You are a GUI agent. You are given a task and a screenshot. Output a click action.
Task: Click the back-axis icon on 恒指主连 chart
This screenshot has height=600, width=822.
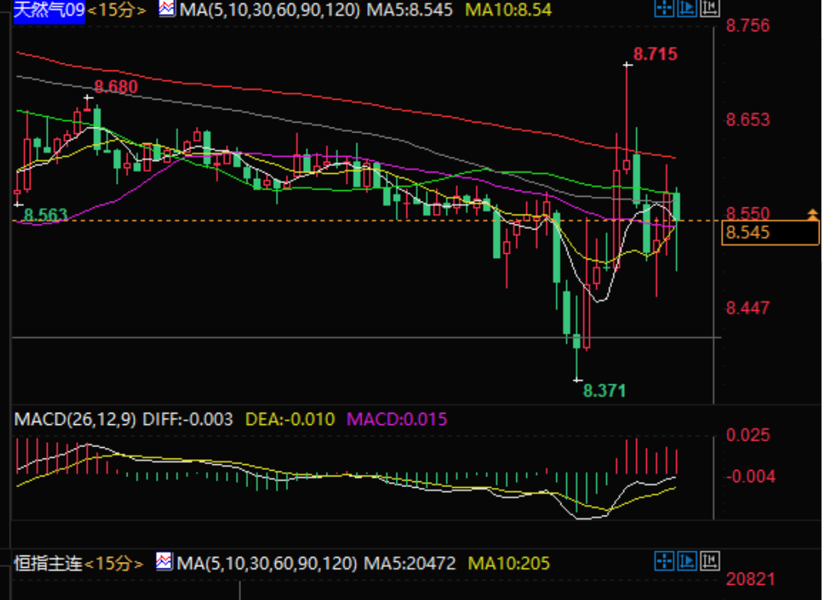(x=710, y=561)
